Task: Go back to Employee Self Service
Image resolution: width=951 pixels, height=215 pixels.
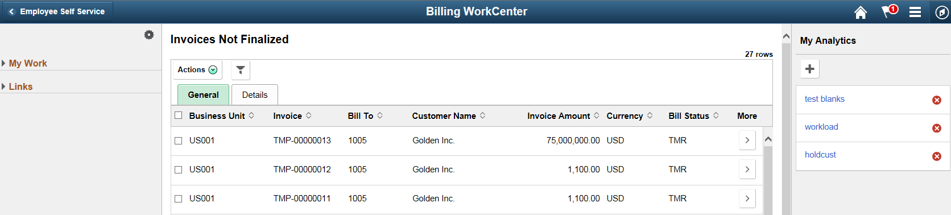Action: coord(57,11)
